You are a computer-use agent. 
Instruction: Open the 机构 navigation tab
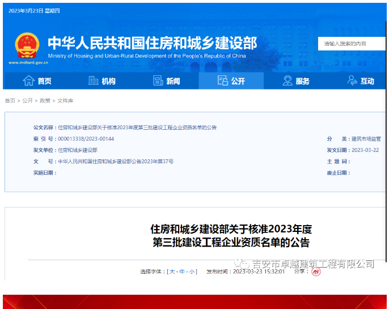102,81
